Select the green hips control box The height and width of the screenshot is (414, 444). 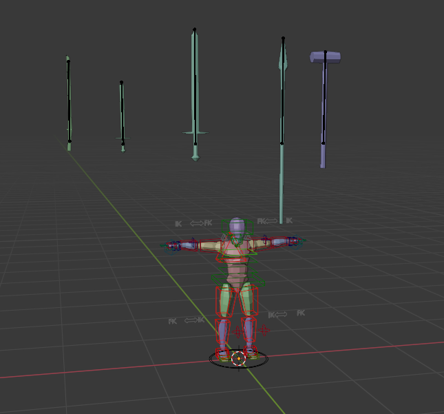point(238,280)
